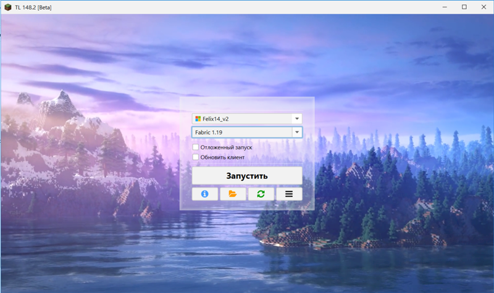Maximize the TL 148.2 launcher window
Image resolution: width=494 pixels, height=293 pixels.
(x=464, y=7)
